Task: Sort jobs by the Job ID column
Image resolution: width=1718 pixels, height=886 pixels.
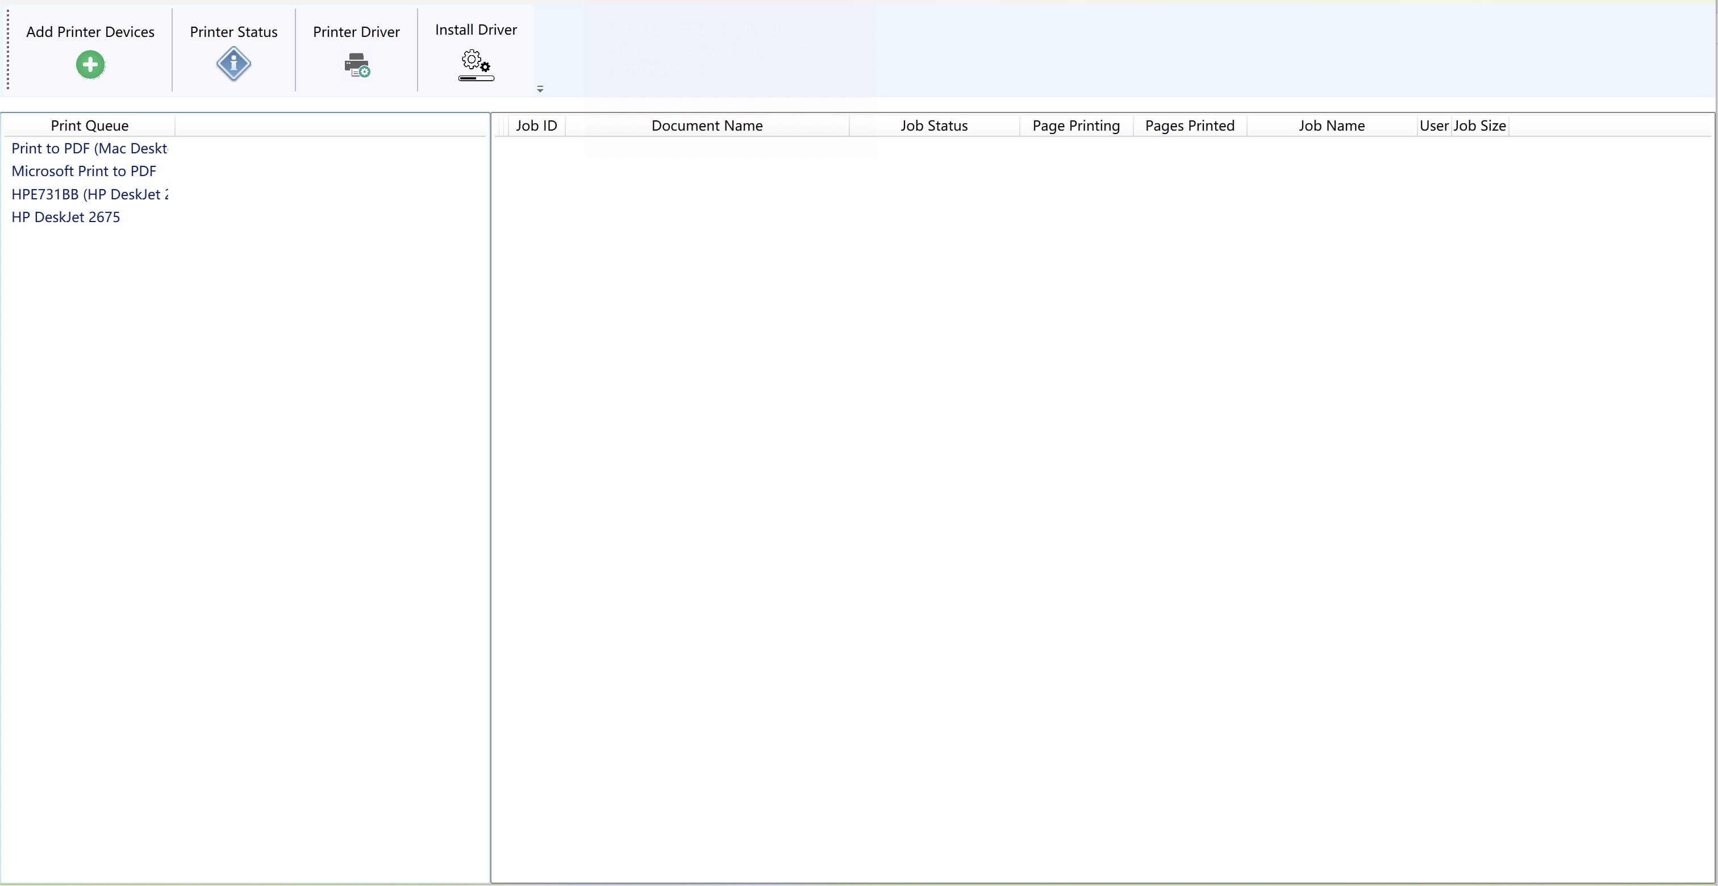Action: [x=536, y=126]
